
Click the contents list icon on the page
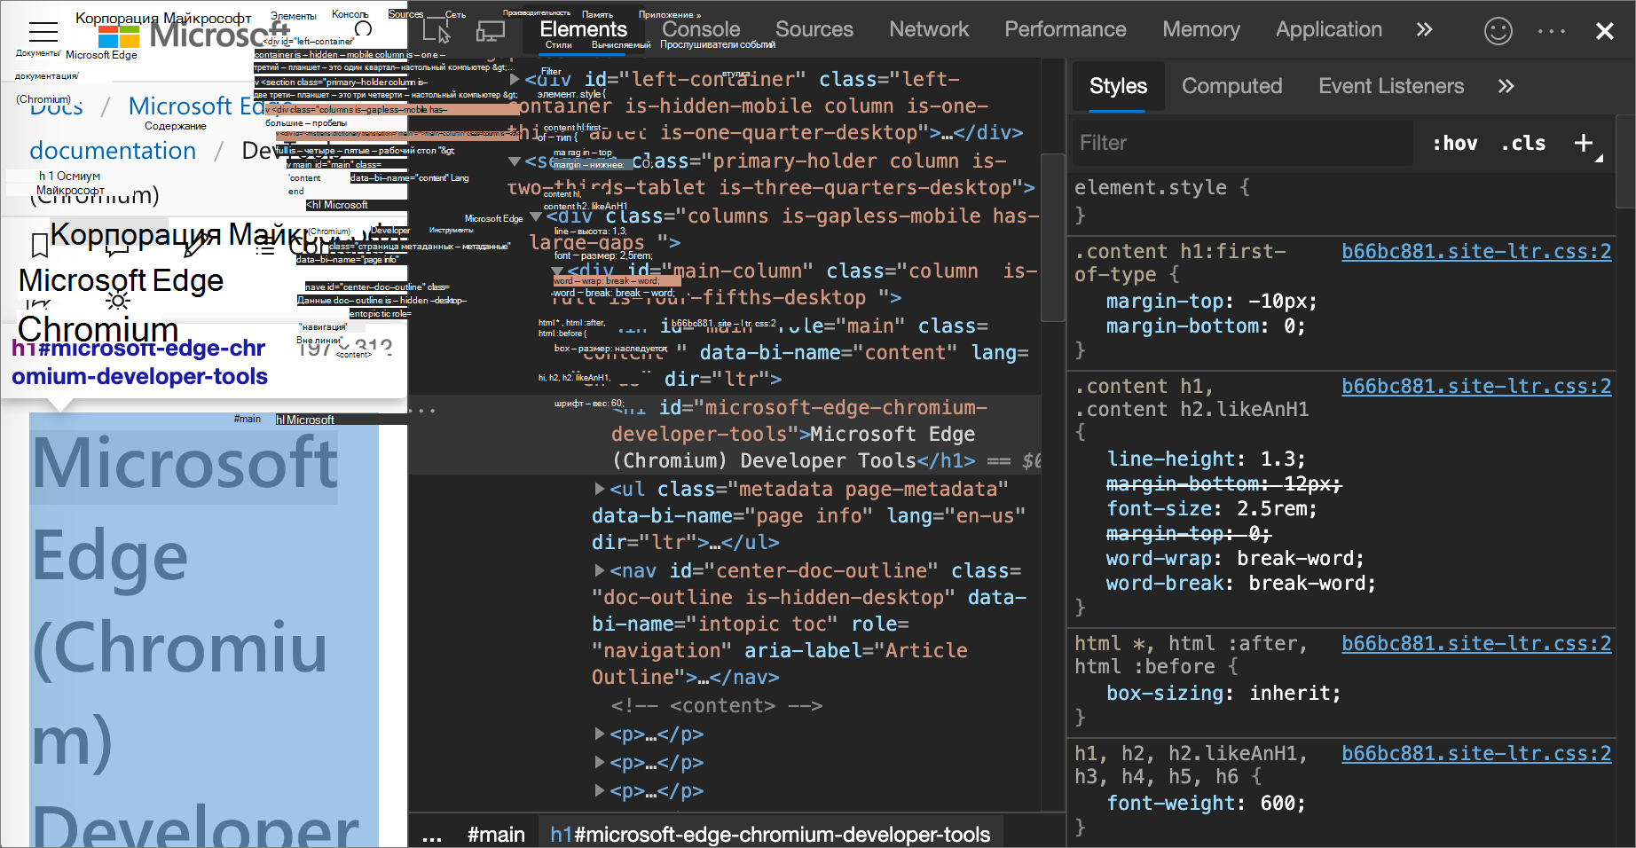265,246
